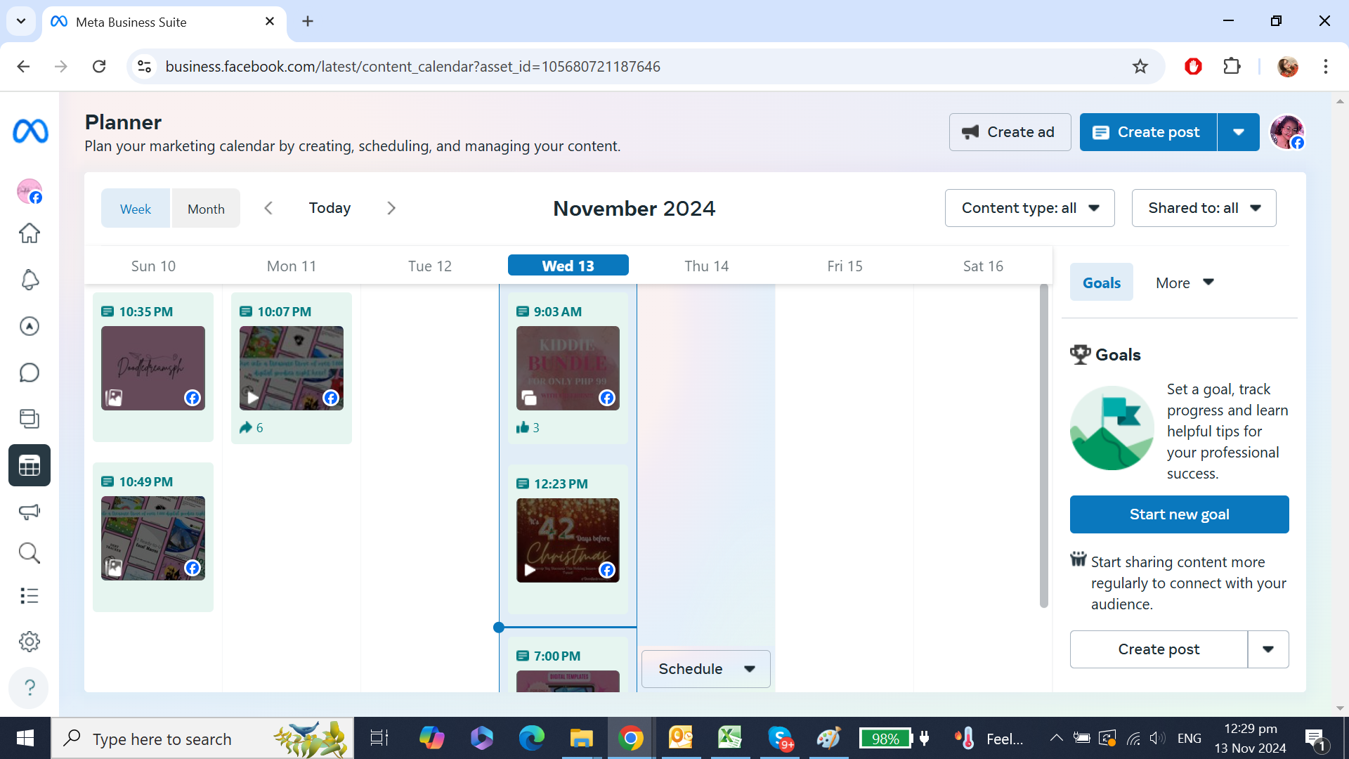
Task: Expand the Shared to: all dropdown
Action: pos(1204,208)
